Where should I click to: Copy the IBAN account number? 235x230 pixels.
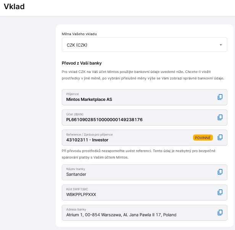coord(220,117)
